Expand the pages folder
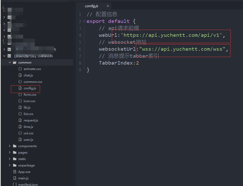 (10, 152)
